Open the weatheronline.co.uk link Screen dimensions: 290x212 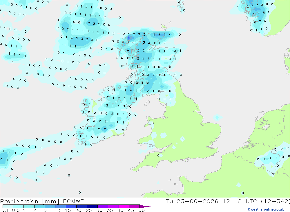point(266,209)
